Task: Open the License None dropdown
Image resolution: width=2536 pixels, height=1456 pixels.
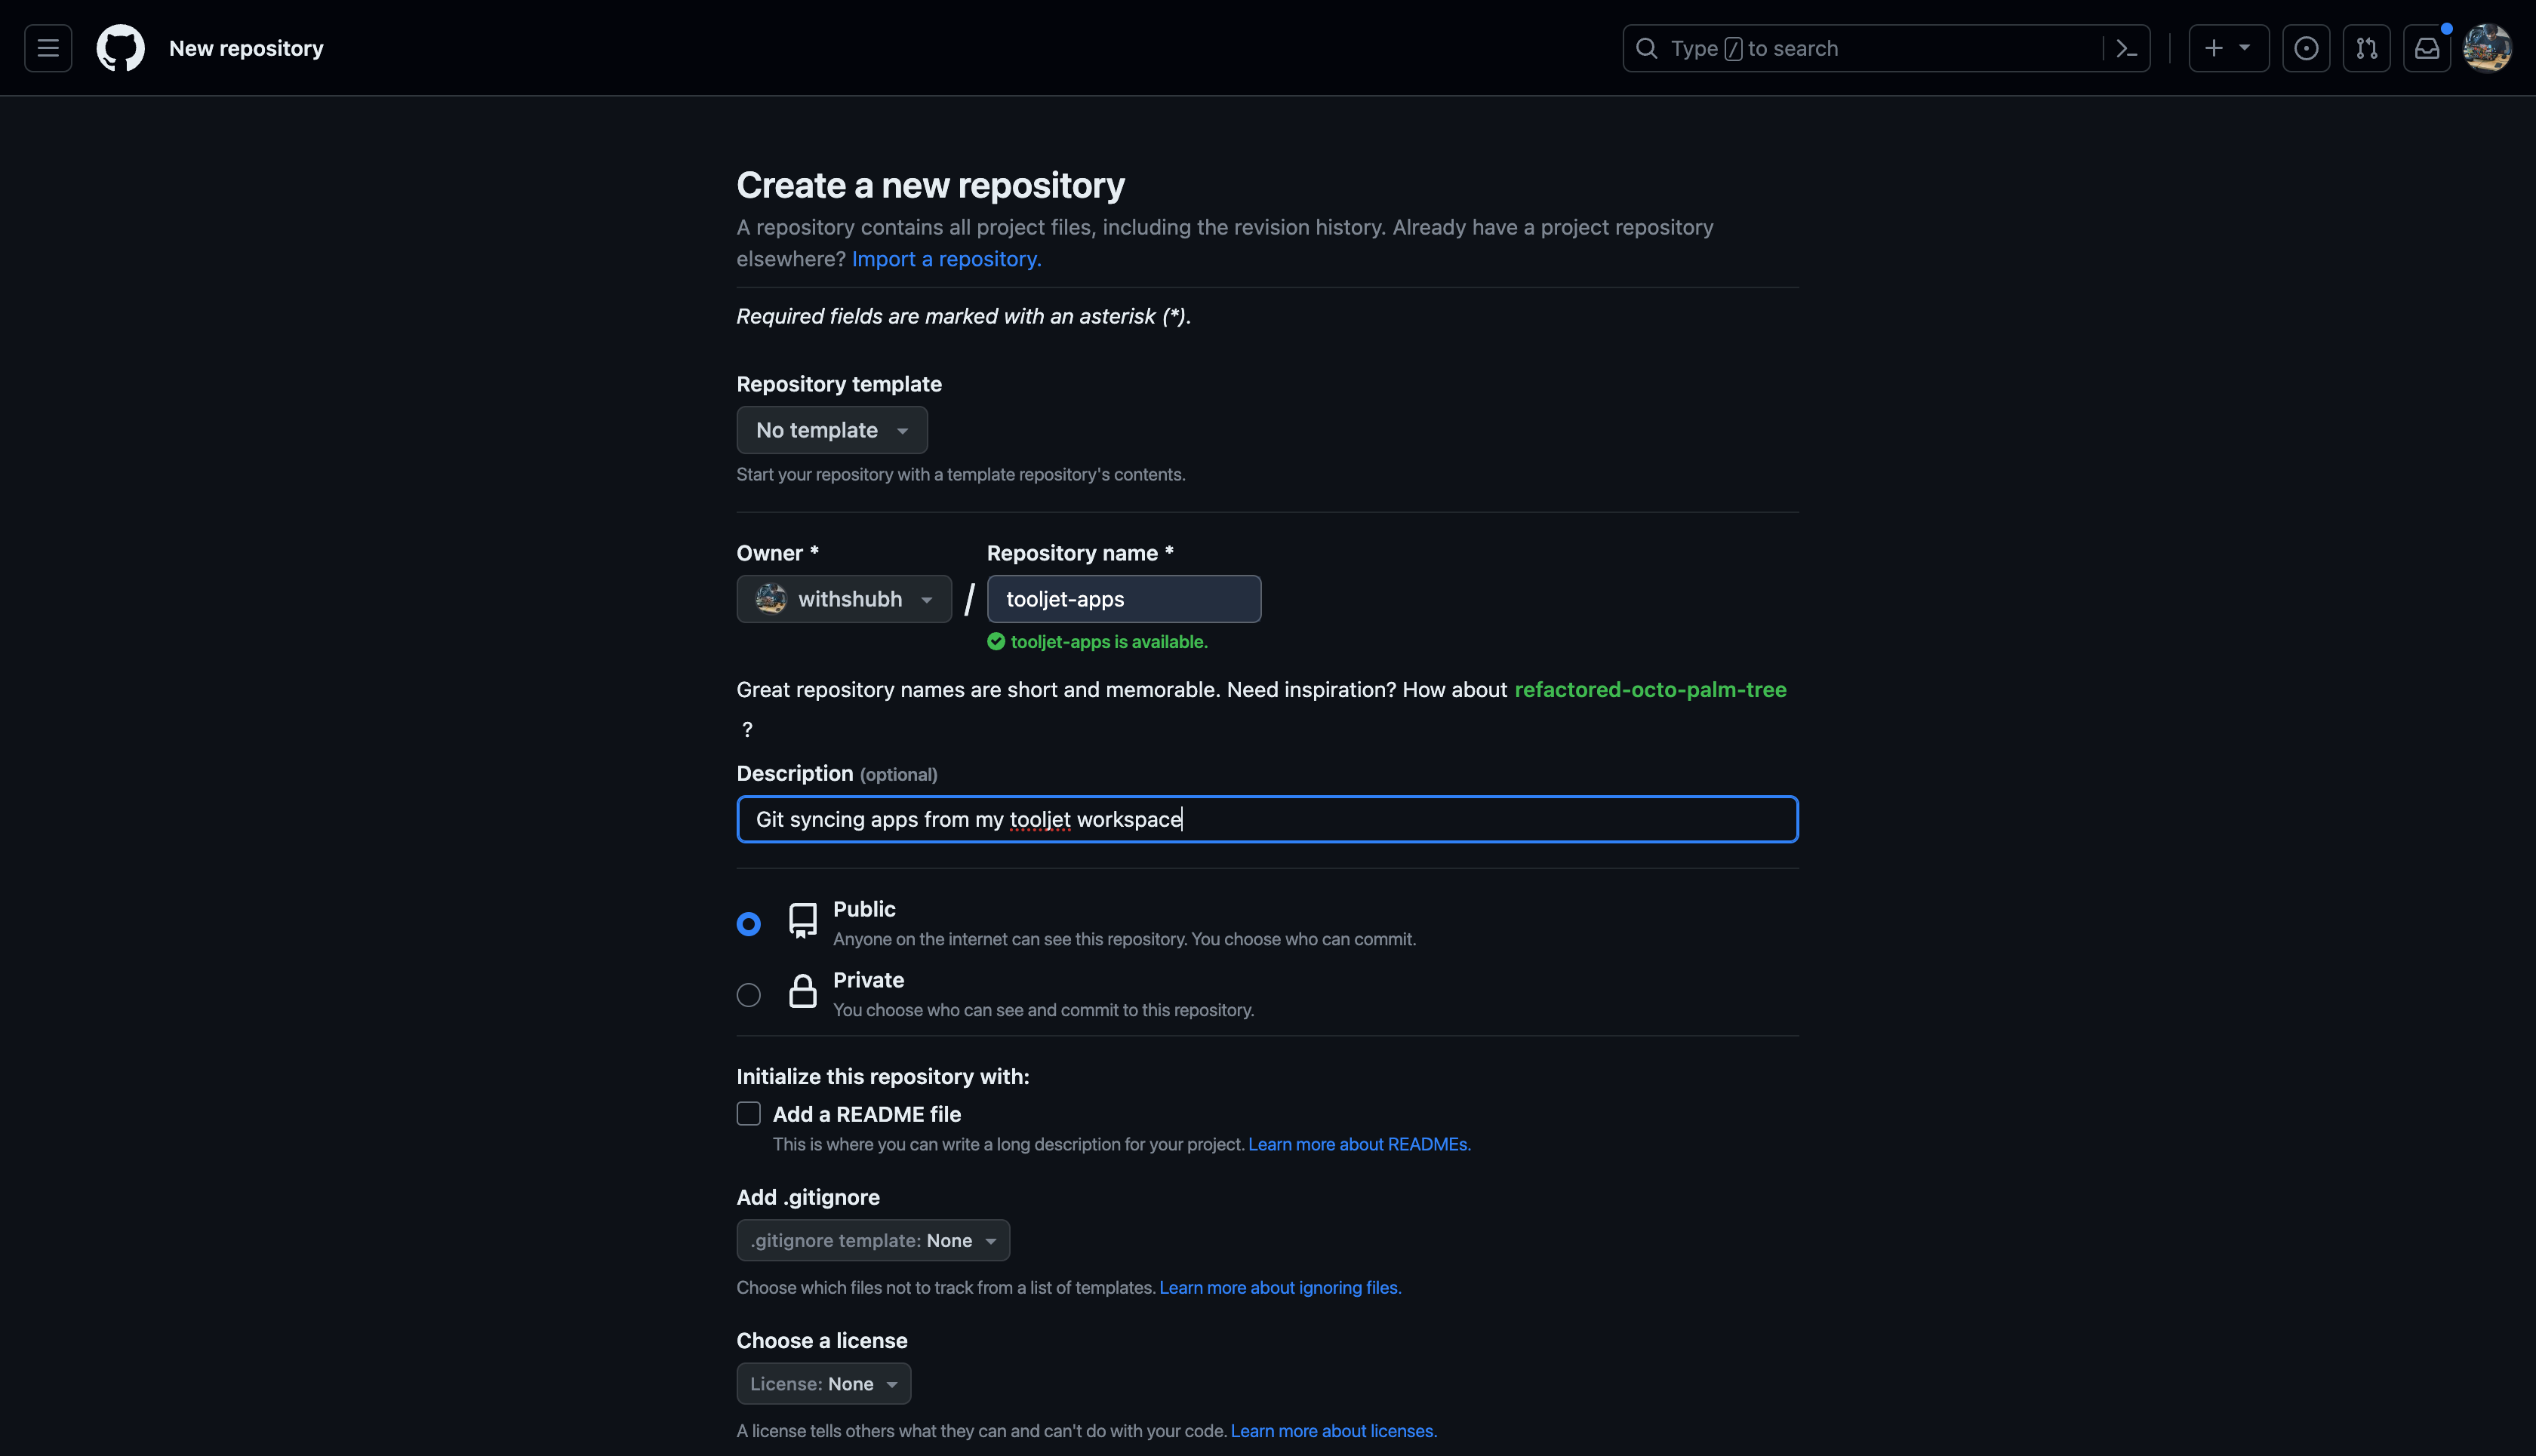Action: click(x=823, y=1384)
